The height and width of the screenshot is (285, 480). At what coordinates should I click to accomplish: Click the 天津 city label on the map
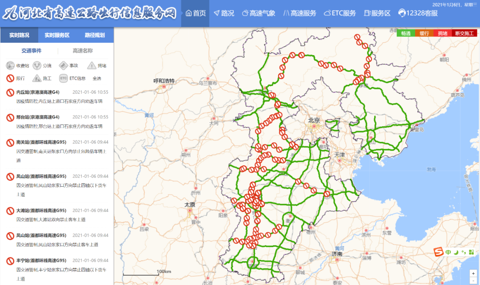click(340, 155)
